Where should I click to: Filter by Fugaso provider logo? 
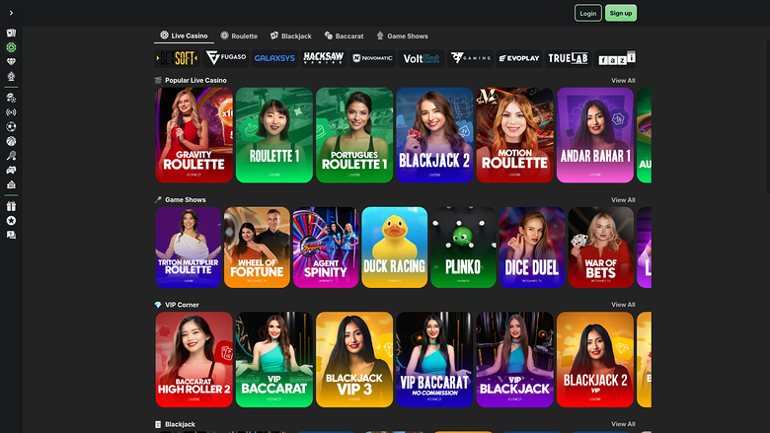[x=226, y=58]
